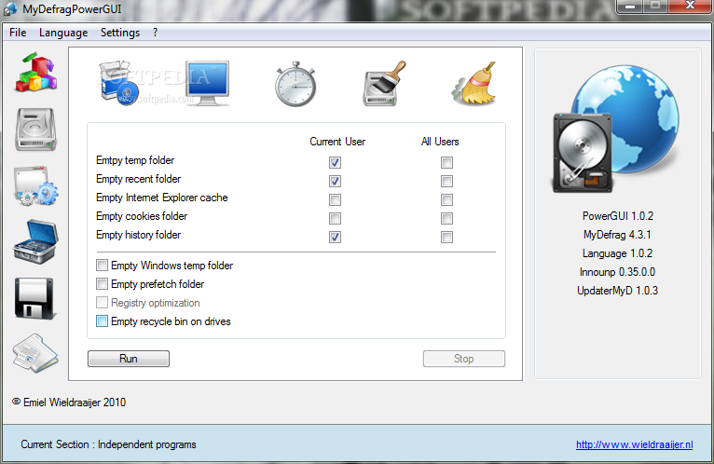
Task: Click the Run button
Action: pyautogui.click(x=129, y=359)
